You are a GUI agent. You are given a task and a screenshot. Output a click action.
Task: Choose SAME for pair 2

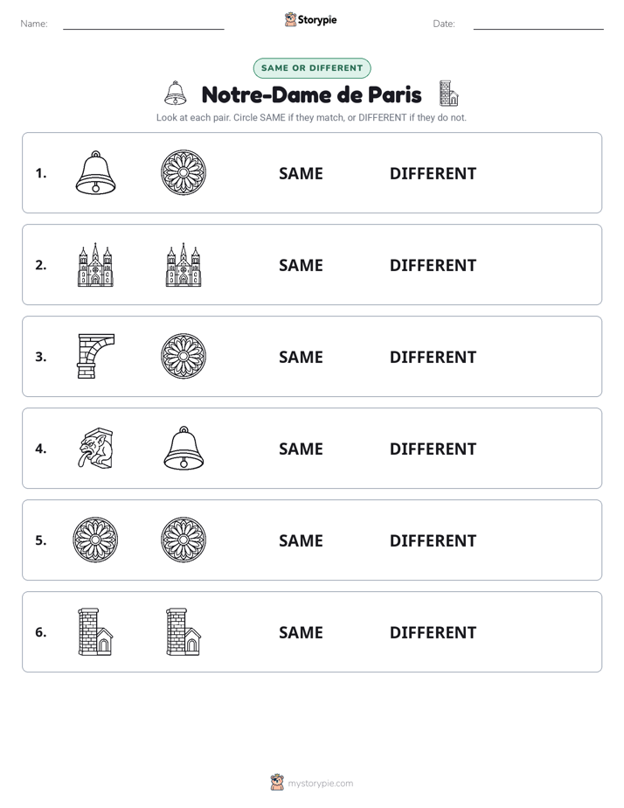301,265
